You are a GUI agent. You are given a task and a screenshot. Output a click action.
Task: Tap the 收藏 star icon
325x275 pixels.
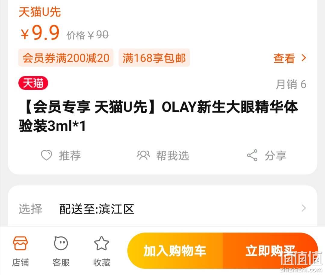pos(101,243)
